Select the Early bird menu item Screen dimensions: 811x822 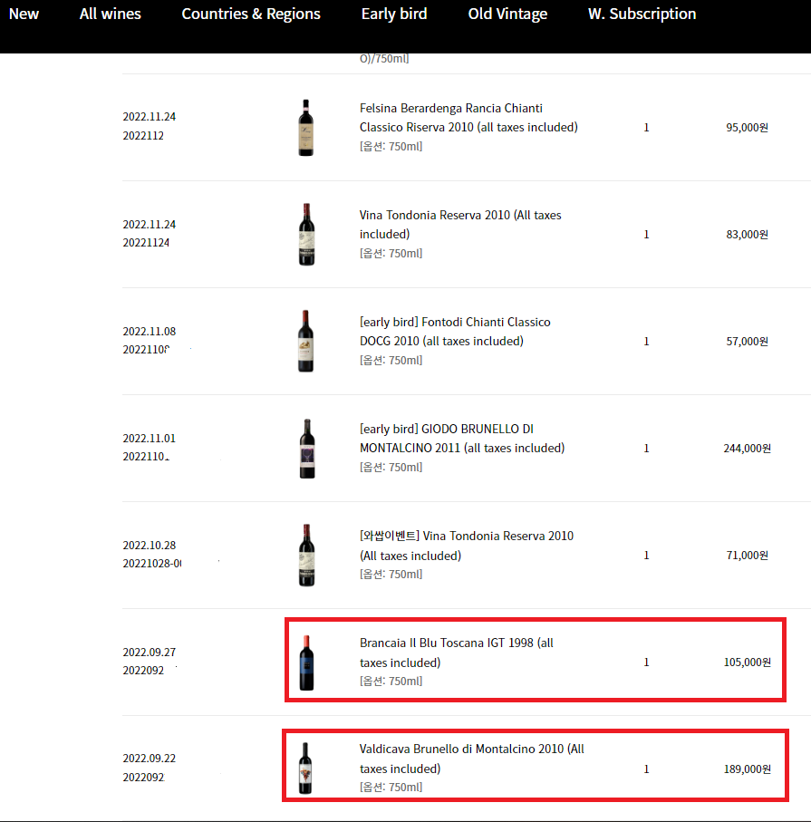coord(394,14)
